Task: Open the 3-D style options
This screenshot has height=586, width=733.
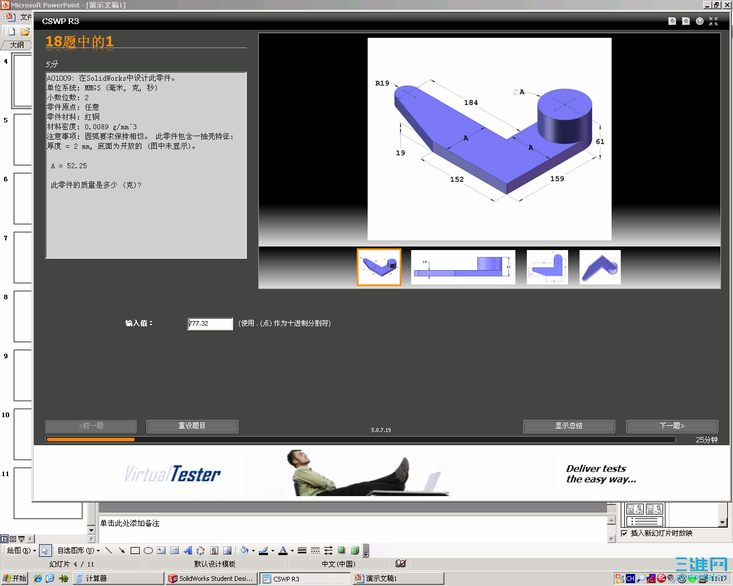Action: tap(355, 551)
